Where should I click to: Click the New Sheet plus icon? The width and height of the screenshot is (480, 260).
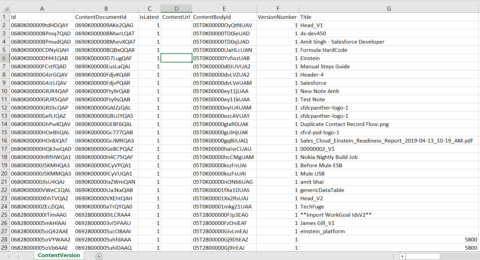99,256
